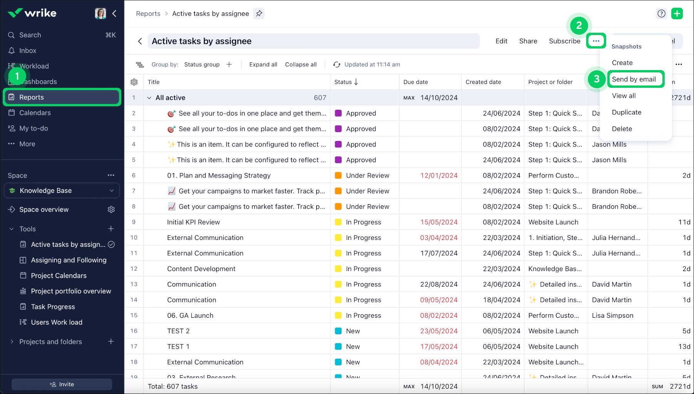Click the help question mark icon

(662, 13)
